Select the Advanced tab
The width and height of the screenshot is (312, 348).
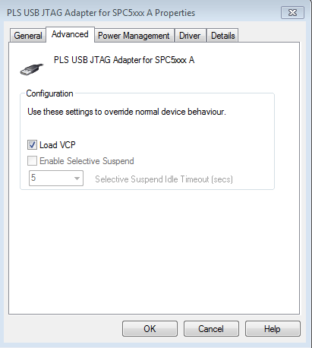pos(70,34)
